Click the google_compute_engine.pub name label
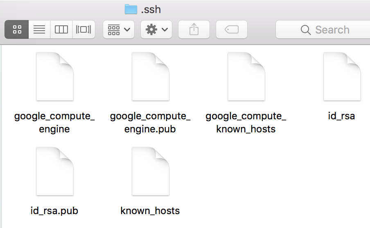The width and height of the screenshot is (370, 228). click(150, 123)
